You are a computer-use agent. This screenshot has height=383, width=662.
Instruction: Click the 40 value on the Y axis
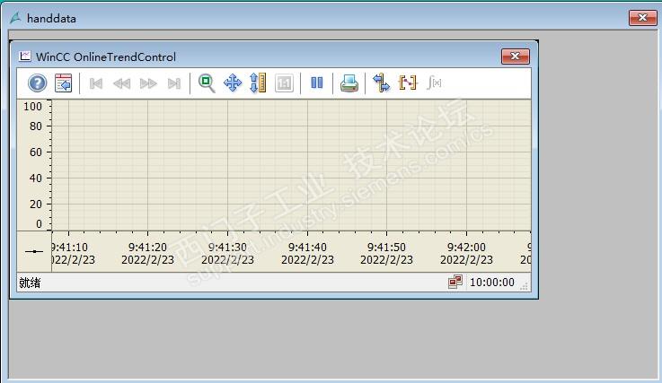pyautogui.click(x=35, y=178)
